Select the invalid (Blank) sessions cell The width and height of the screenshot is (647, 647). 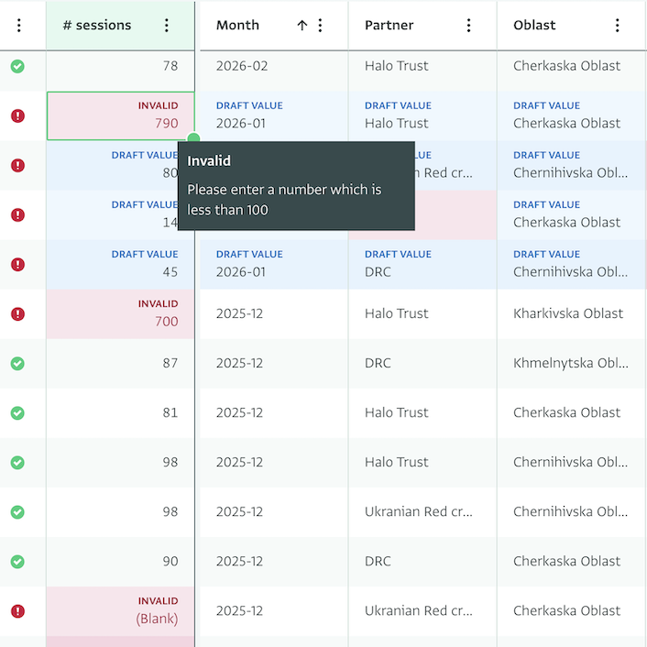[120, 611]
